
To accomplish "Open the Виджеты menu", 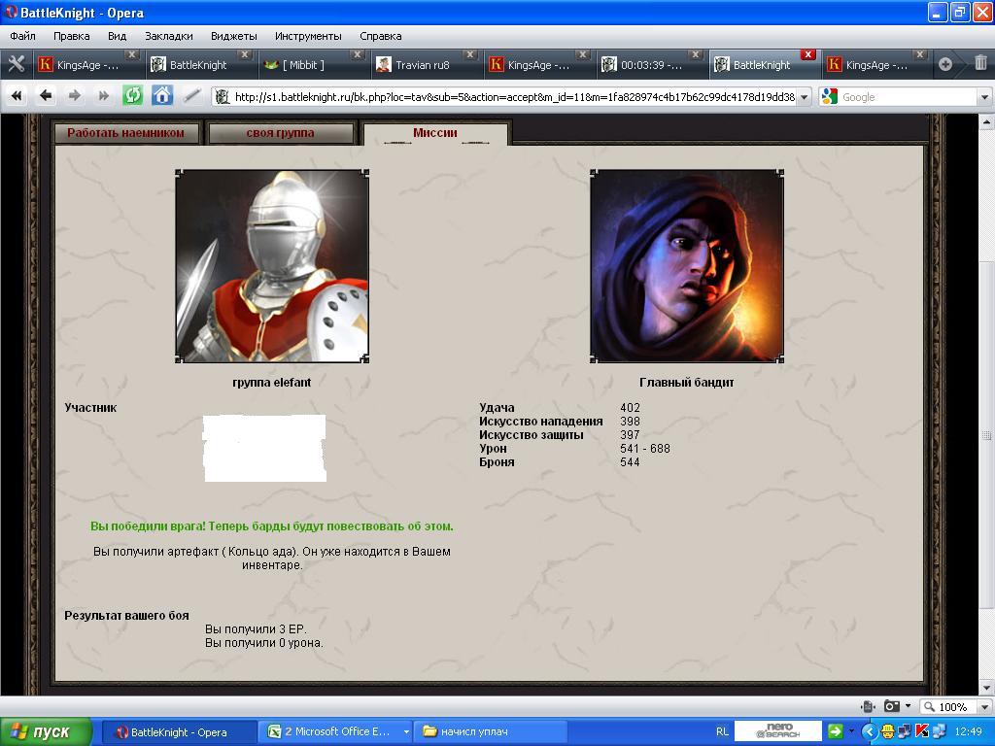I will [234, 36].
